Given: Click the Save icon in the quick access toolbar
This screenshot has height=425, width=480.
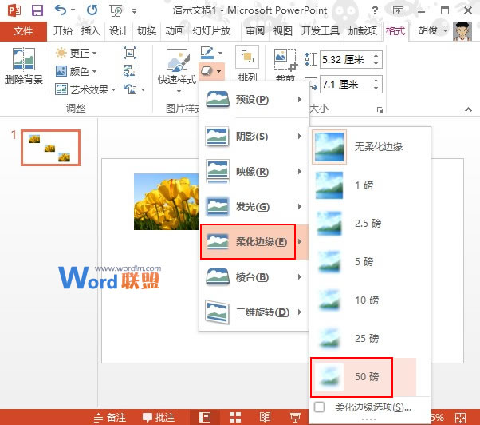Looking at the screenshot, I should click(x=37, y=10).
